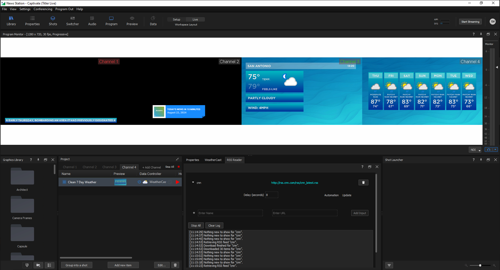Open the headphone monitor dropdown arrow

click(x=495, y=150)
